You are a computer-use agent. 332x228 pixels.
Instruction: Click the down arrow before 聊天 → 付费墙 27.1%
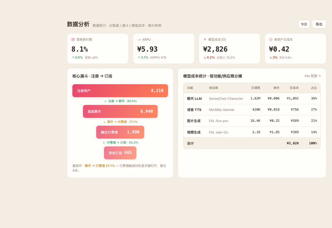104,122
